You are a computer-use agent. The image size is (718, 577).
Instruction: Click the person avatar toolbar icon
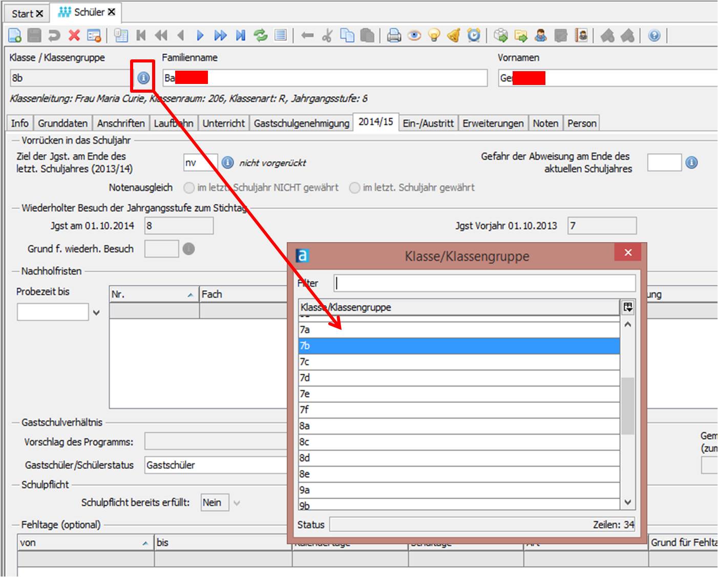coord(541,35)
